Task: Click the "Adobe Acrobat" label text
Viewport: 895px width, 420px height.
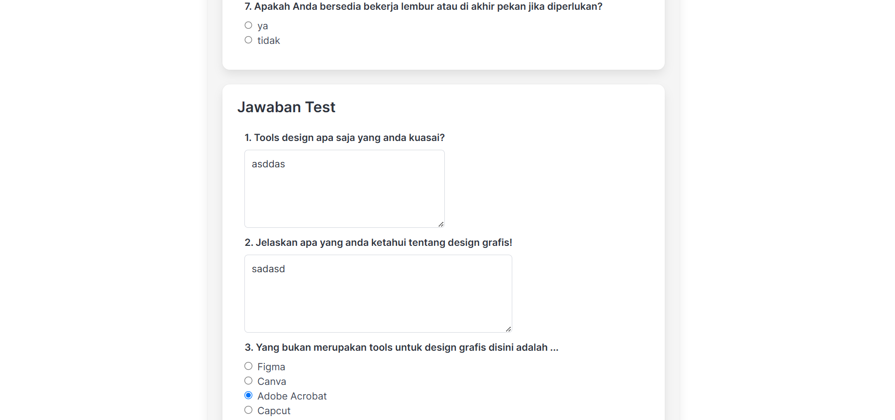Action: click(x=292, y=397)
